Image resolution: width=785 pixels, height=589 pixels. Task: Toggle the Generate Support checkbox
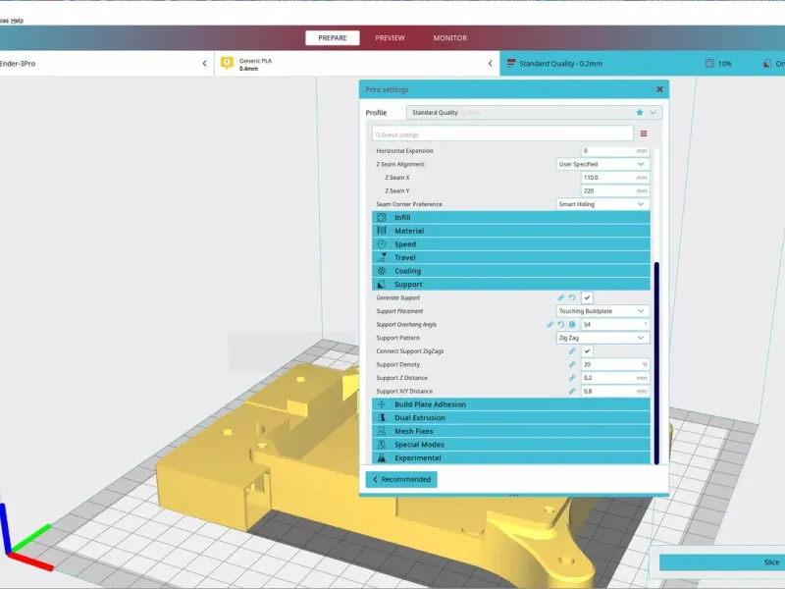pos(587,297)
